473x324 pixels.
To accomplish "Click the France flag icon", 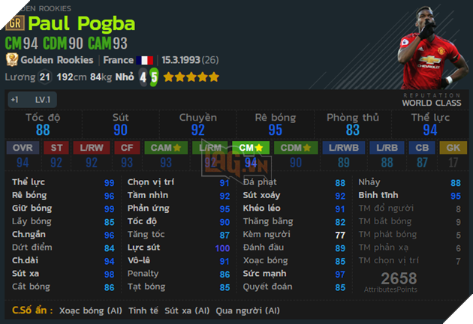I will tap(146, 60).
